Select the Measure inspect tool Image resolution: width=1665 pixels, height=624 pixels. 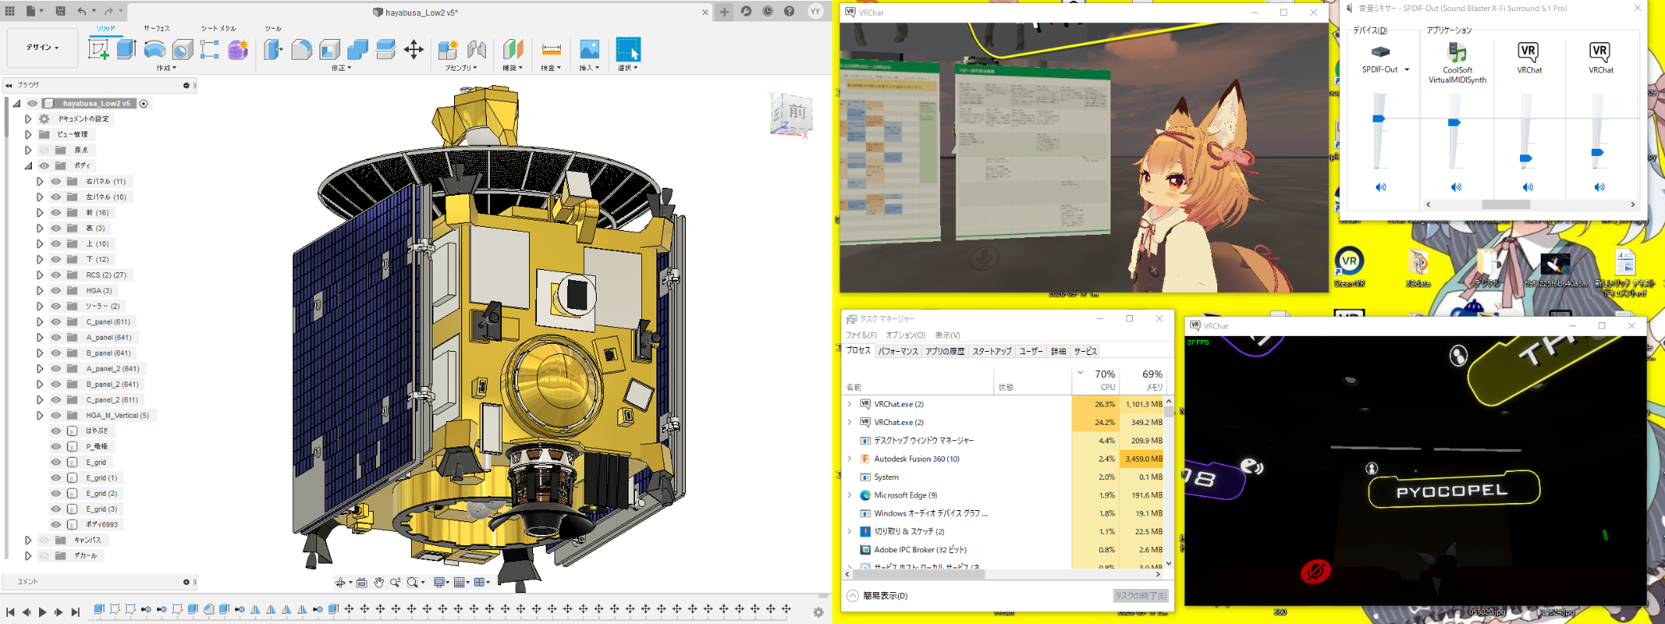(550, 49)
